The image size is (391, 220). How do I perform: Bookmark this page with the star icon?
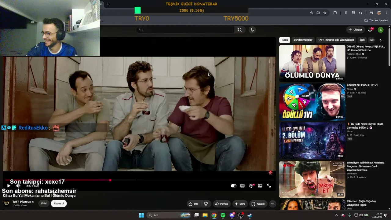click(325, 13)
